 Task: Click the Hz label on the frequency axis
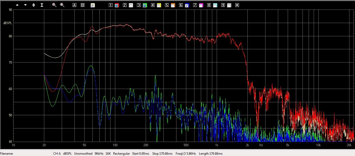pos(261,145)
